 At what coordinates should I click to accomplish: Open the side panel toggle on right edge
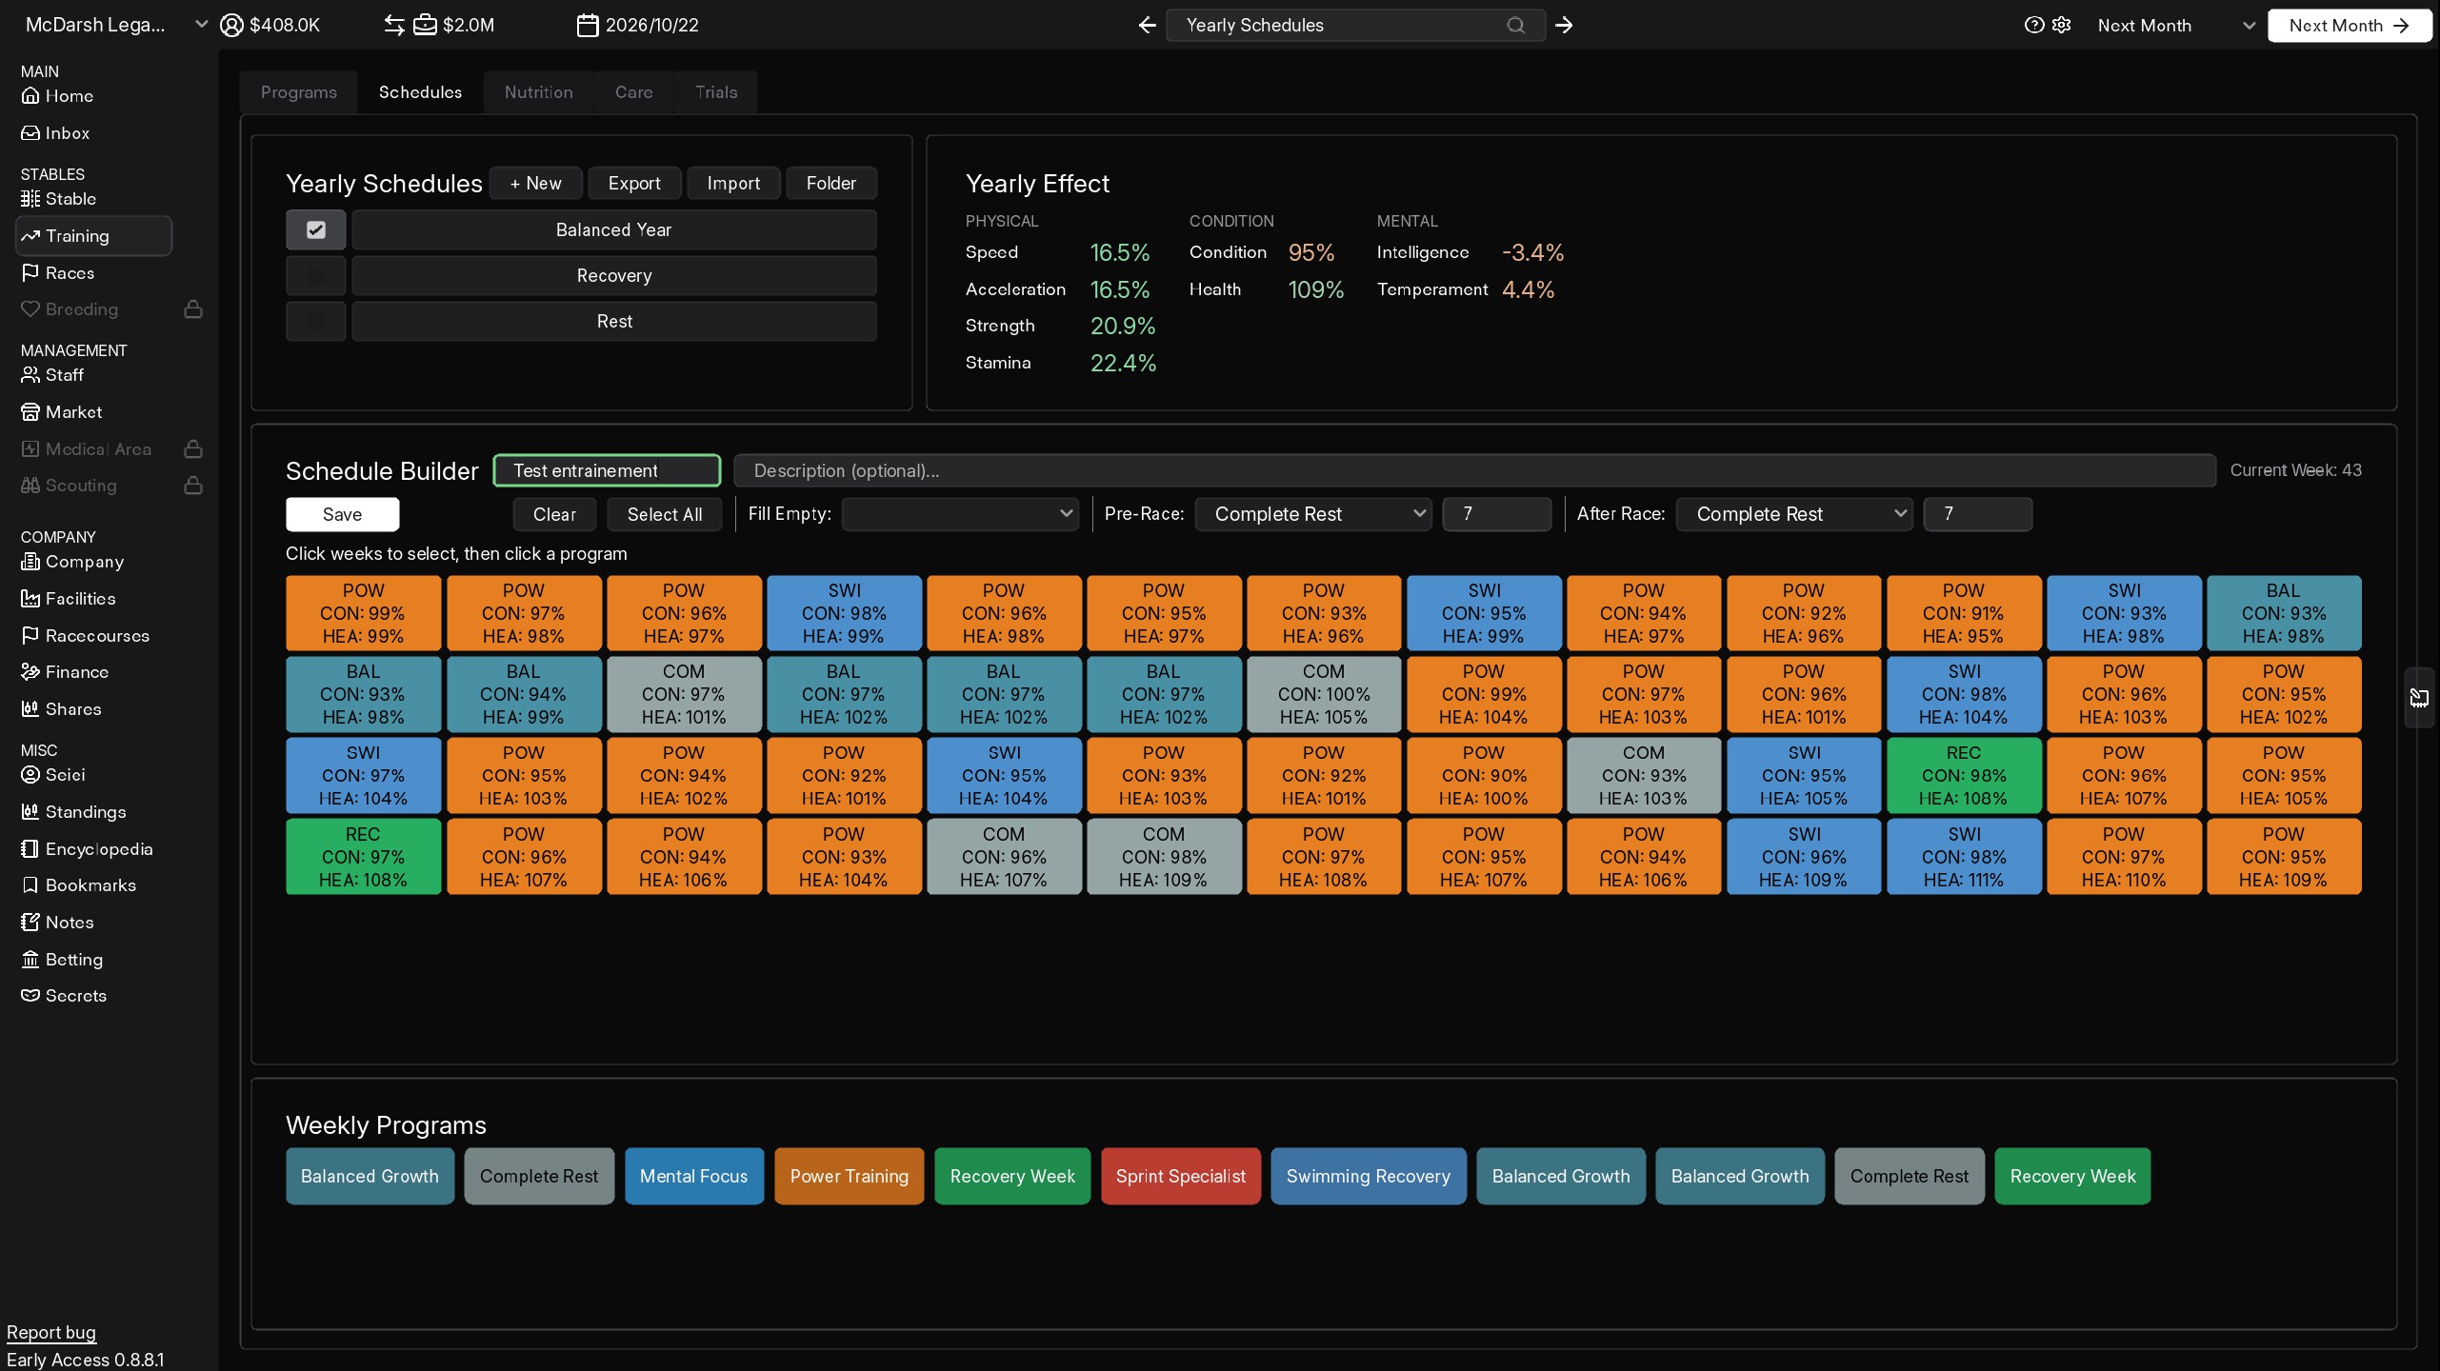click(x=2419, y=698)
